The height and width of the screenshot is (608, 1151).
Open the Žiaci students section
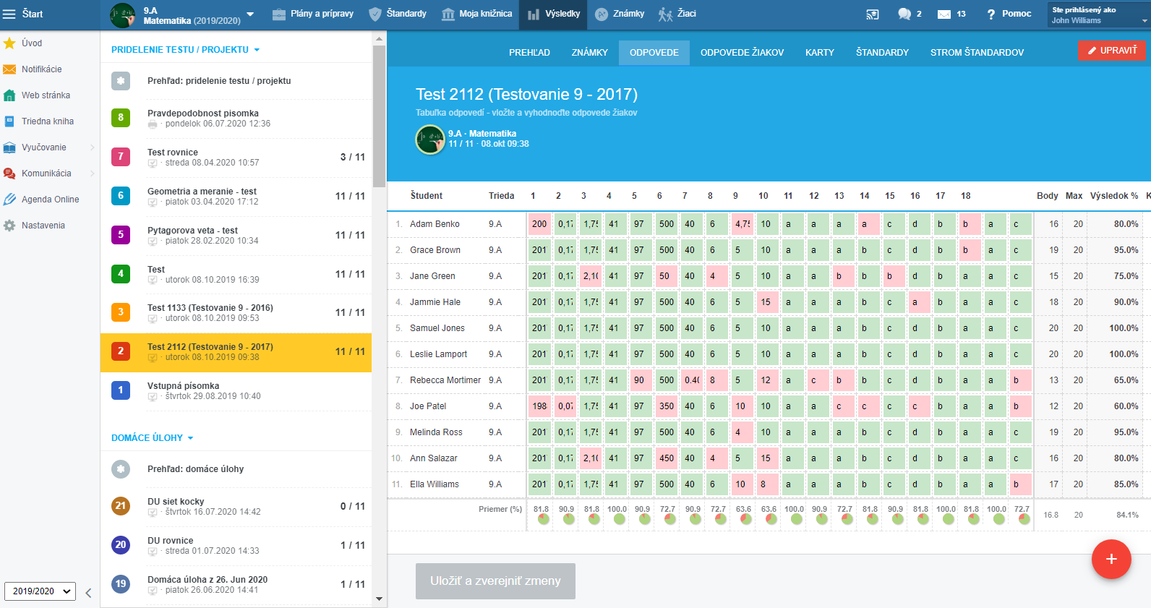(677, 14)
